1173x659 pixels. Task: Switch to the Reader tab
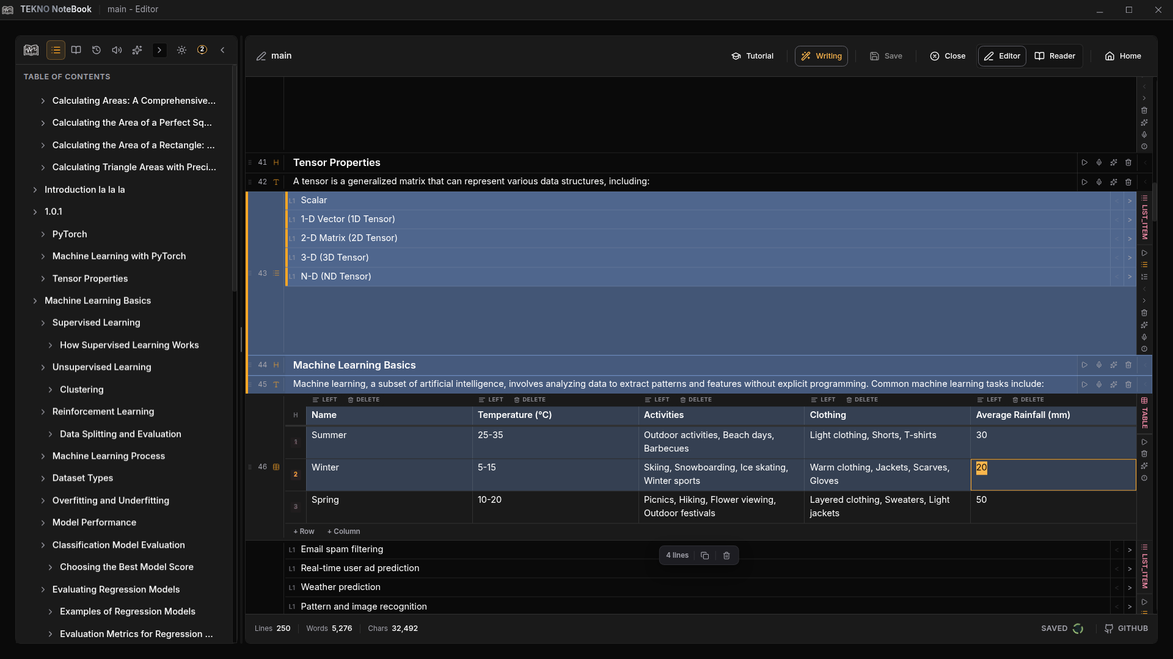1055,56
